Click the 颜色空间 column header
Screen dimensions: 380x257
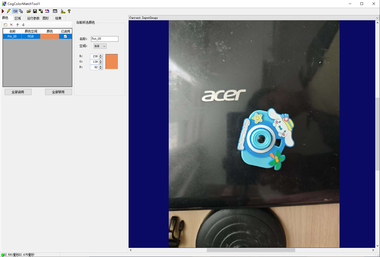[x=31, y=31]
